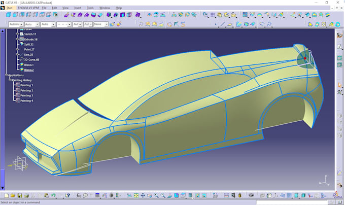
Task: Open the Insert menu
Action: [x=78, y=8]
